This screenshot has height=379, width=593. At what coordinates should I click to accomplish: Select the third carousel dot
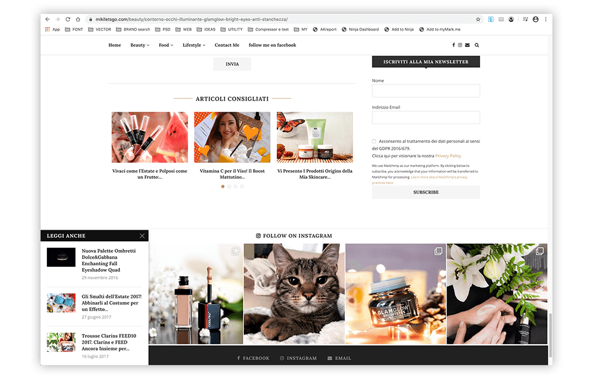(x=236, y=186)
